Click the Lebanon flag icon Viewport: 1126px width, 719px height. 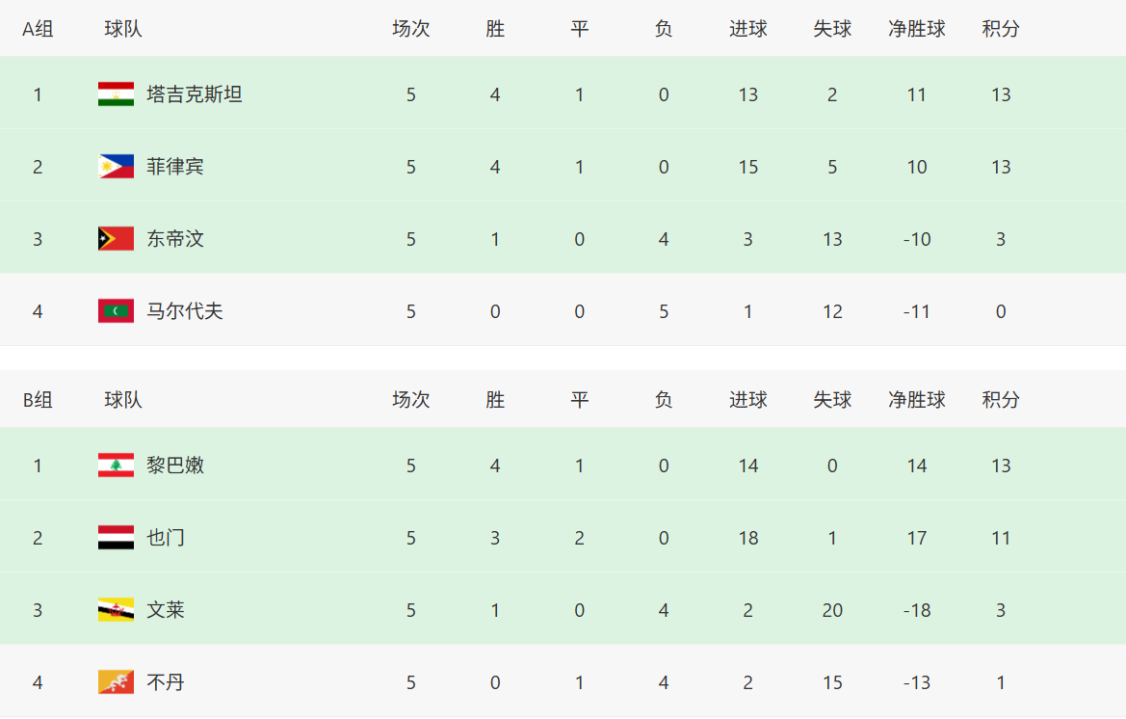click(x=116, y=466)
